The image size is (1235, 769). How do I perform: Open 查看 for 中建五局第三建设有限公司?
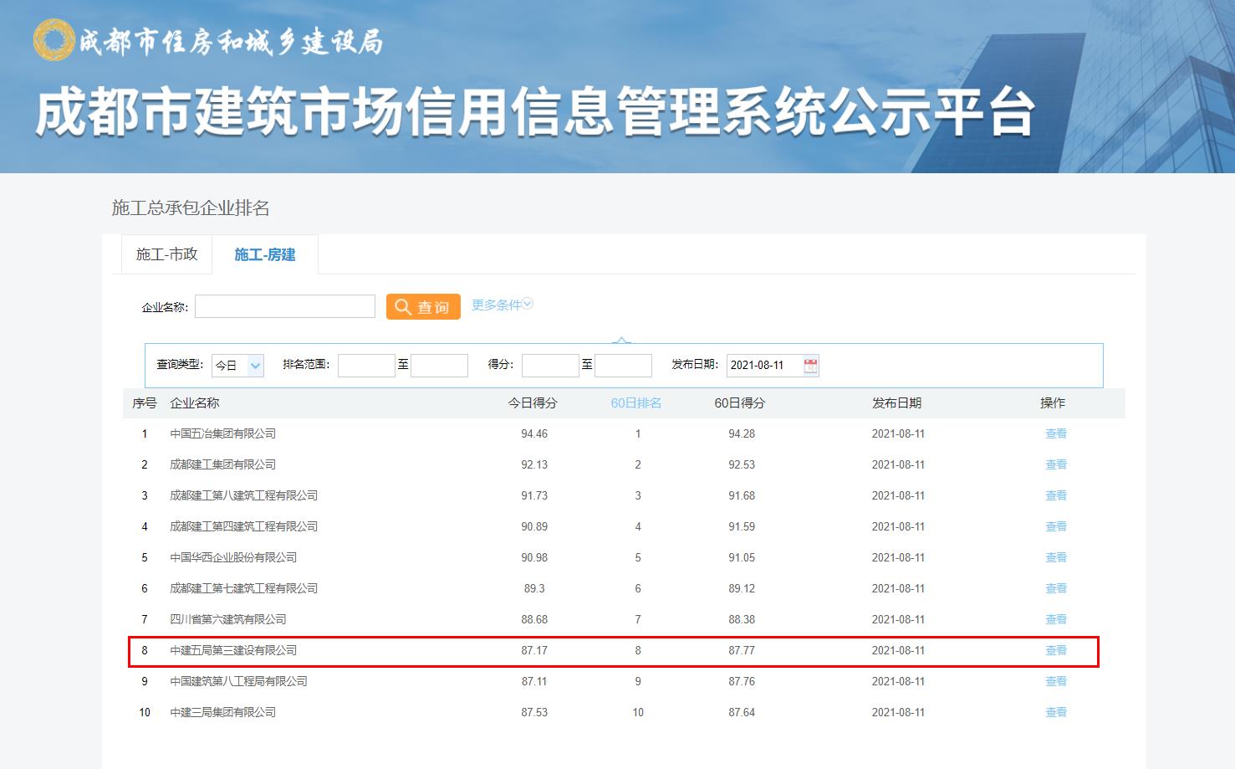pyautogui.click(x=1056, y=650)
